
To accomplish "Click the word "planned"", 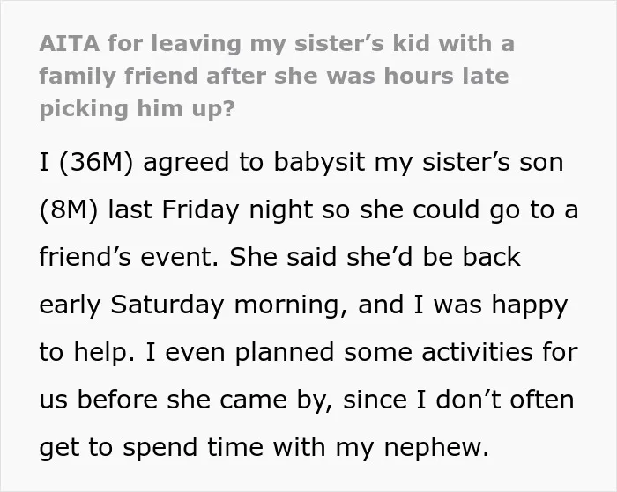I will point(285,352).
